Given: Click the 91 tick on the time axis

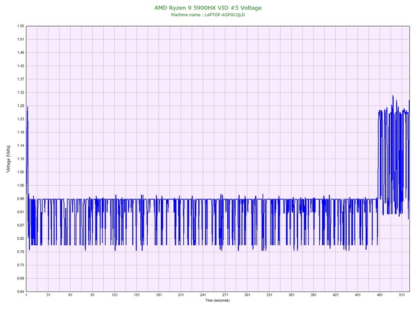Looking at the screenshot, I should 93,295.
